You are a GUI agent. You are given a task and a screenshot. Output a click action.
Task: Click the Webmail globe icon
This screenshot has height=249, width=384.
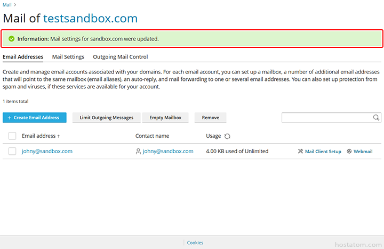349,152
